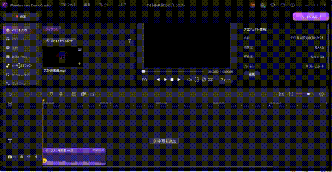Mute track 01 with the speaker icon
Viewport: 332px width, 172px height.
pos(36,156)
